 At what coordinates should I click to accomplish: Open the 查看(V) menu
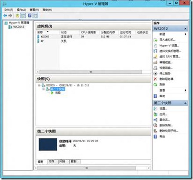[34, 10]
